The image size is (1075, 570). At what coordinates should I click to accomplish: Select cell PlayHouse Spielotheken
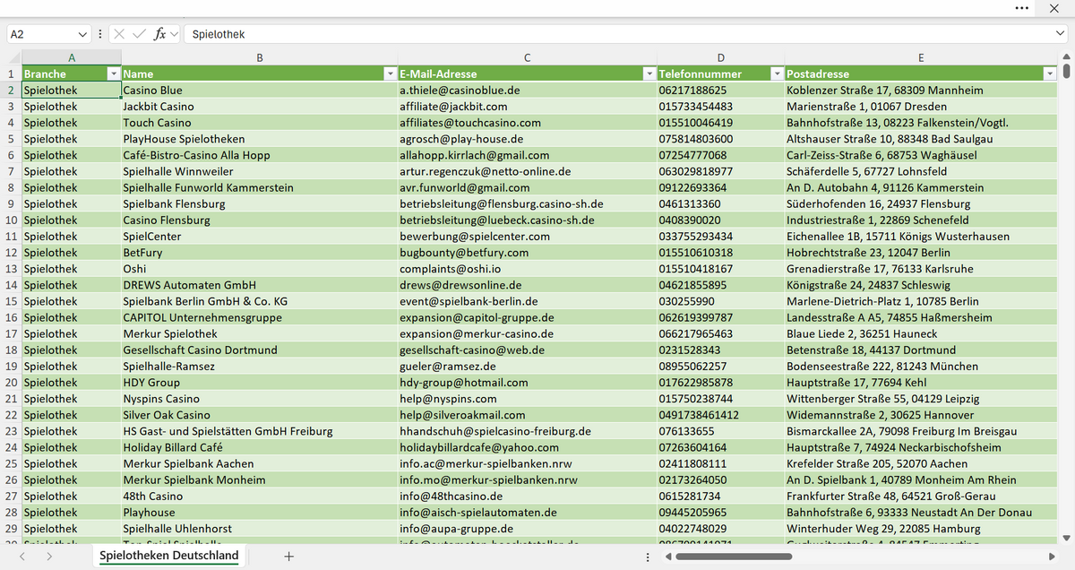[259, 139]
